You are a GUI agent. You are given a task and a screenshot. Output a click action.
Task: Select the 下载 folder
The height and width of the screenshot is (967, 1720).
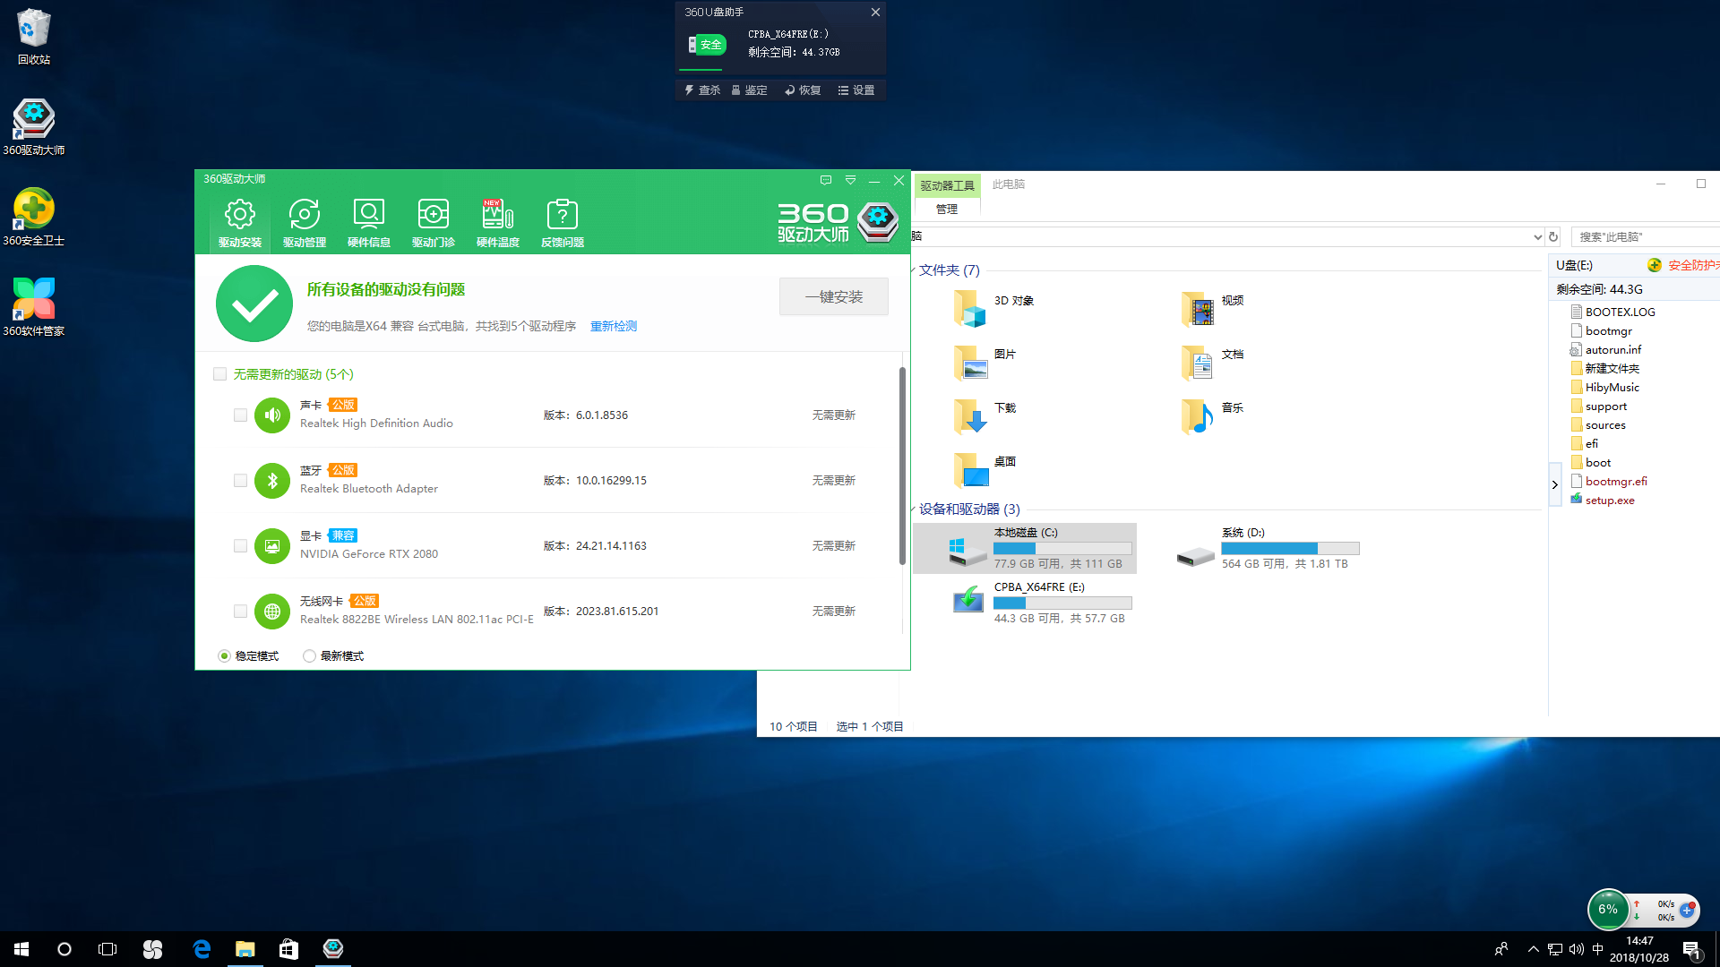[985, 416]
